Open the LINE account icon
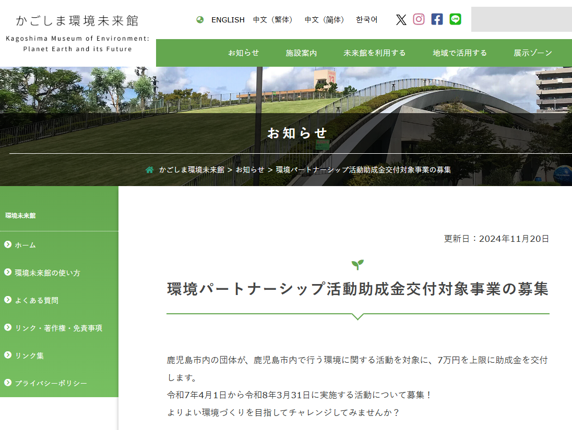Image resolution: width=572 pixels, height=430 pixels. pos(455,19)
